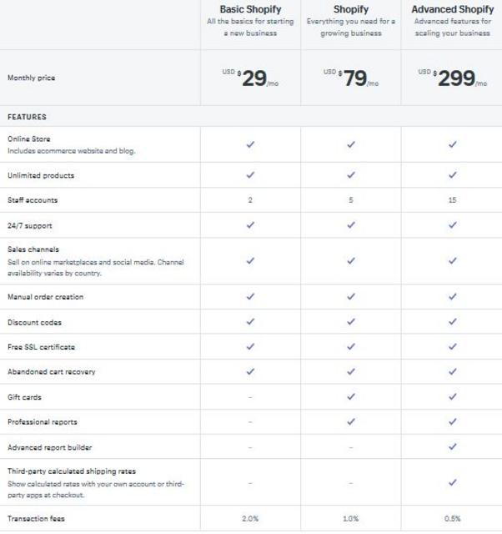Viewport: 502px width, 534px height.
Task: Click Manual order creation checkmark in Shopify column
Action: 351,297
